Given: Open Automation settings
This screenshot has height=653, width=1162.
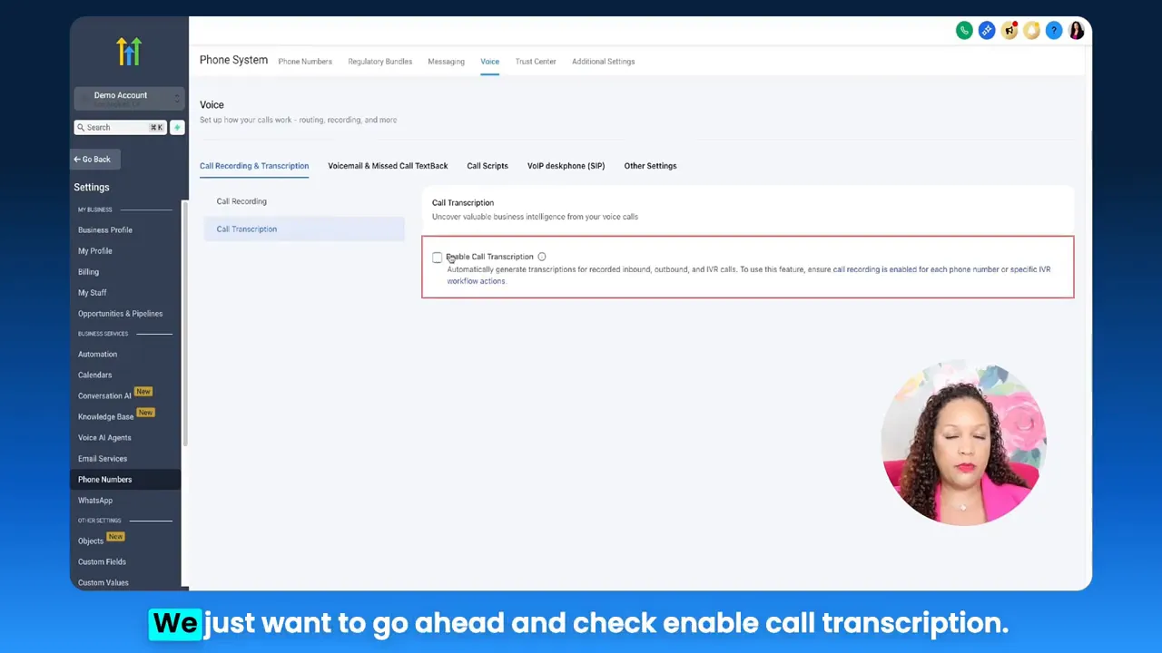Looking at the screenshot, I should pyautogui.click(x=97, y=355).
